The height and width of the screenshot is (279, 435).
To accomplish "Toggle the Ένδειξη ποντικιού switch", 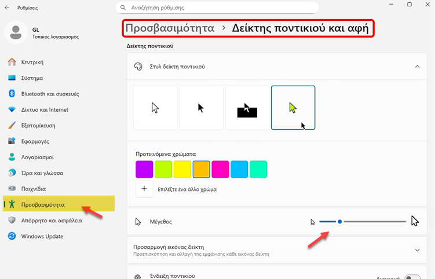I will 412,277.
